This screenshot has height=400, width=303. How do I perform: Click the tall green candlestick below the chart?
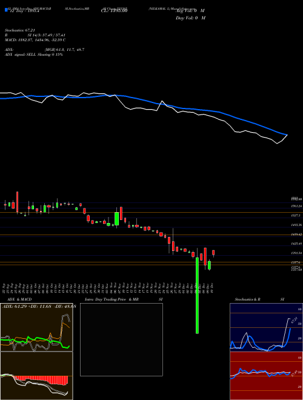coord(197,295)
